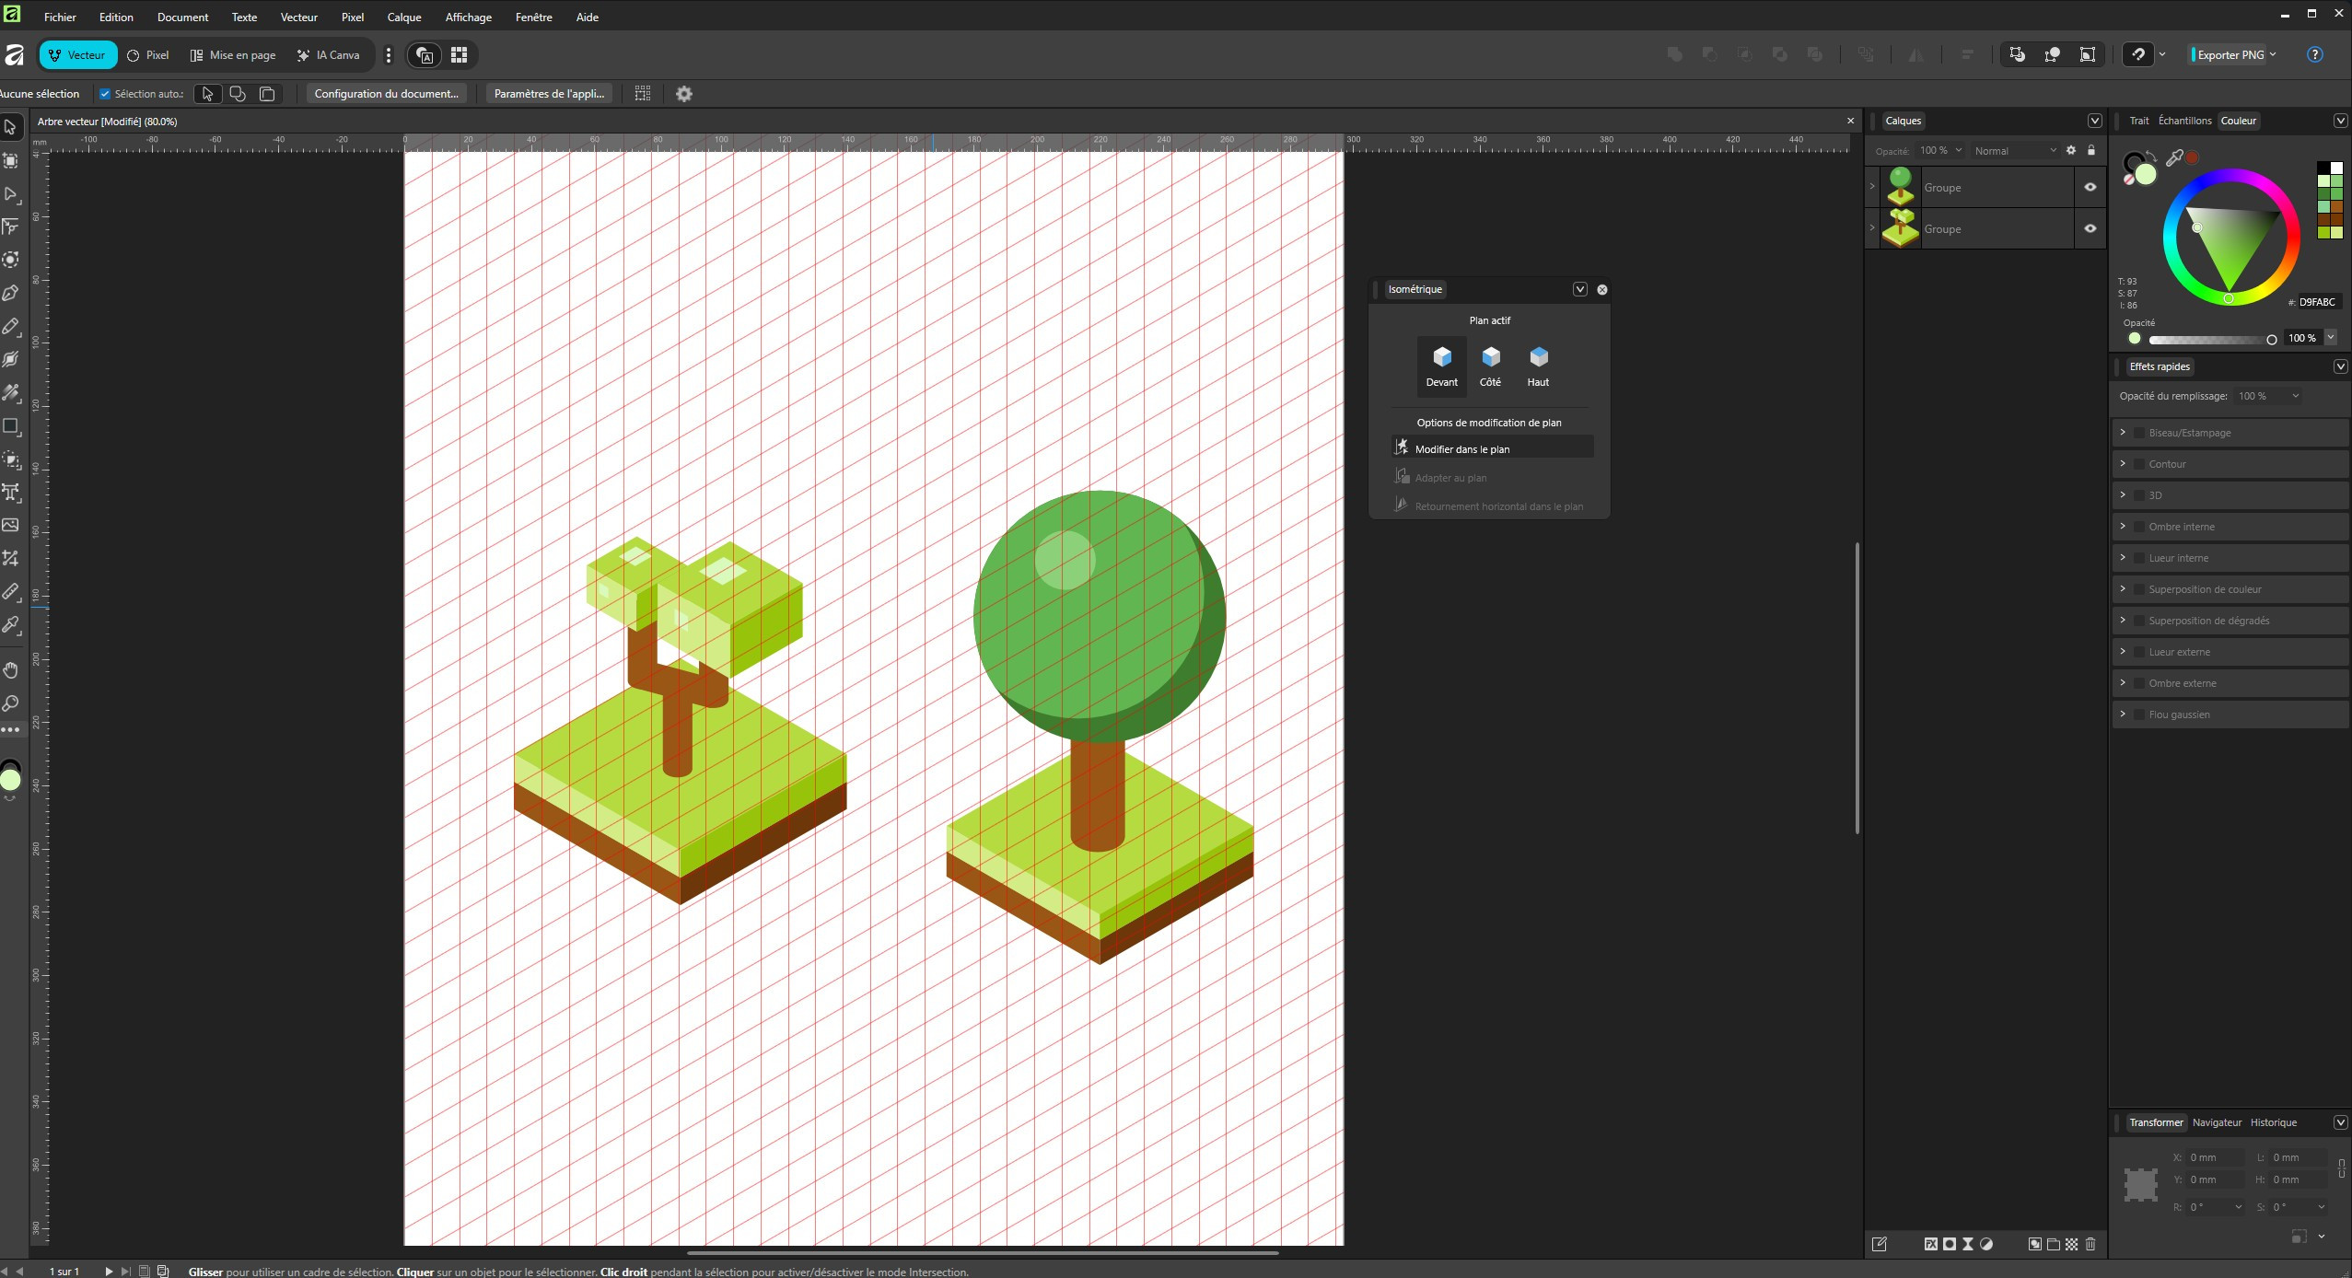This screenshot has height=1278, width=2352.
Task: Select the Côté plane cube icon
Action: (1490, 357)
